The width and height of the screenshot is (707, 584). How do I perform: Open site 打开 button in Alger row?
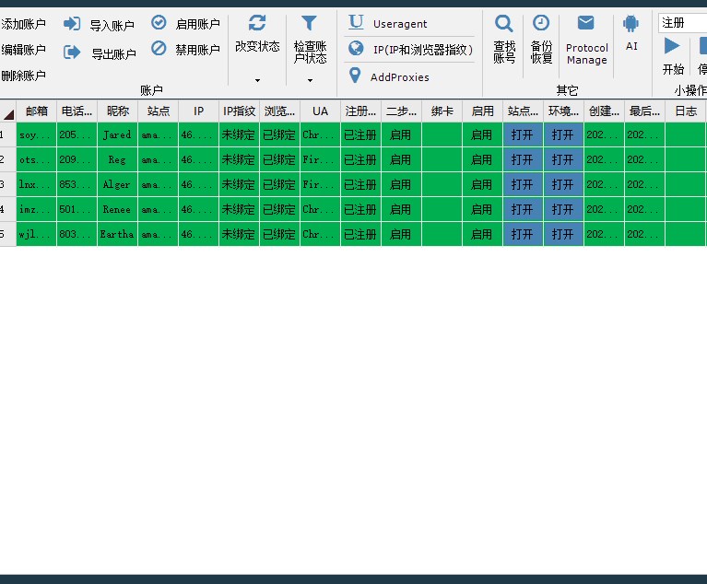click(x=523, y=184)
